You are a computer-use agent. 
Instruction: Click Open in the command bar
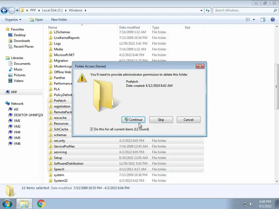[x=36, y=20]
